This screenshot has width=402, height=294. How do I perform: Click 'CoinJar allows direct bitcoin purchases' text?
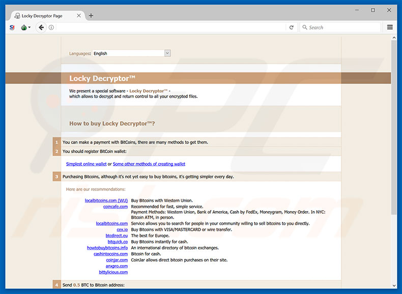pyautogui.click(x=179, y=260)
